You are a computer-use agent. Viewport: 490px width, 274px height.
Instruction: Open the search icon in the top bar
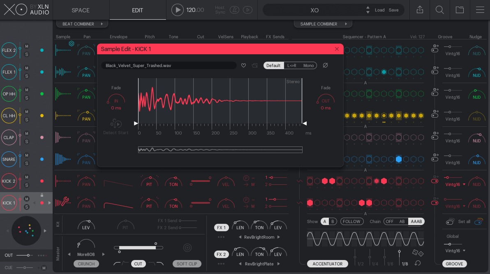439,10
